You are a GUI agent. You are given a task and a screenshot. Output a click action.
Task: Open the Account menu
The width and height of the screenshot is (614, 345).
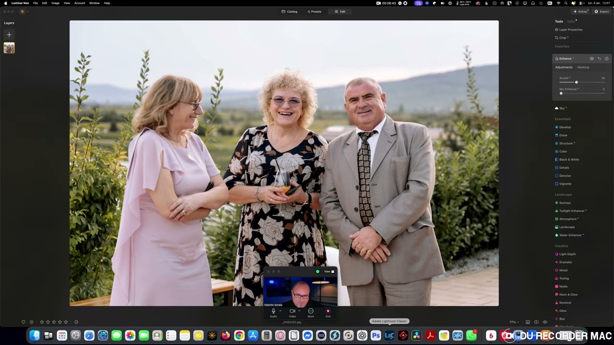(80, 3)
